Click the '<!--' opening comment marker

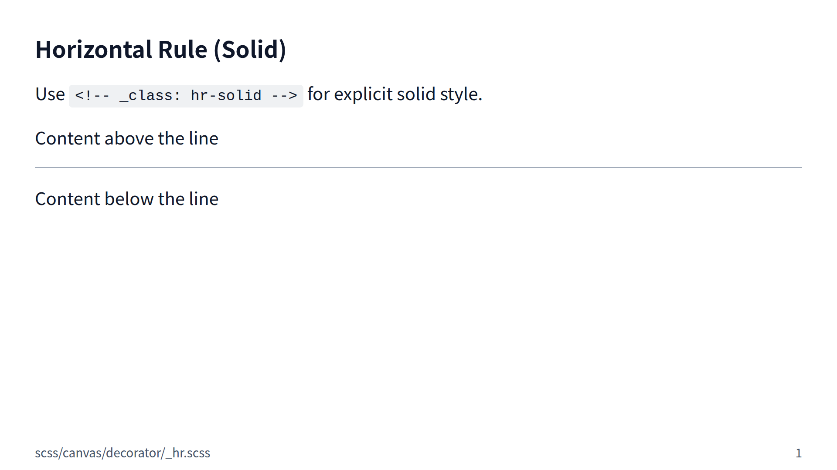pyautogui.click(x=92, y=96)
